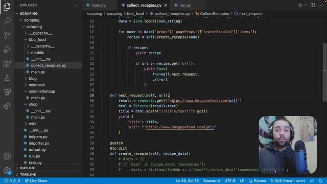Switch to the main.py tab

click(99, 5)
